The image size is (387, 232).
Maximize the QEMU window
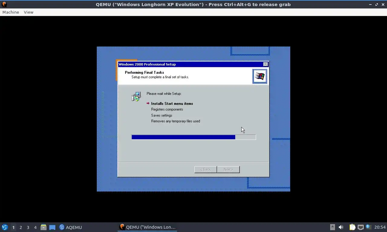click(x=377, y=5)
